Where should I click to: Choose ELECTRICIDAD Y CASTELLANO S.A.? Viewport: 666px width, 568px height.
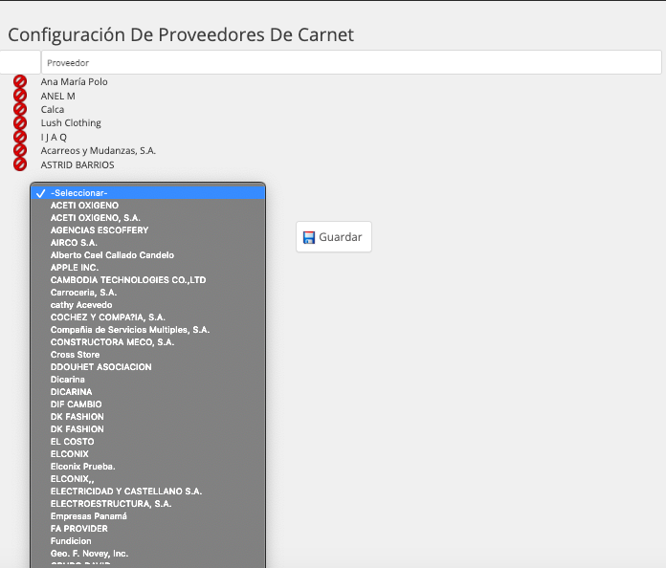click(x=147, y=492)
